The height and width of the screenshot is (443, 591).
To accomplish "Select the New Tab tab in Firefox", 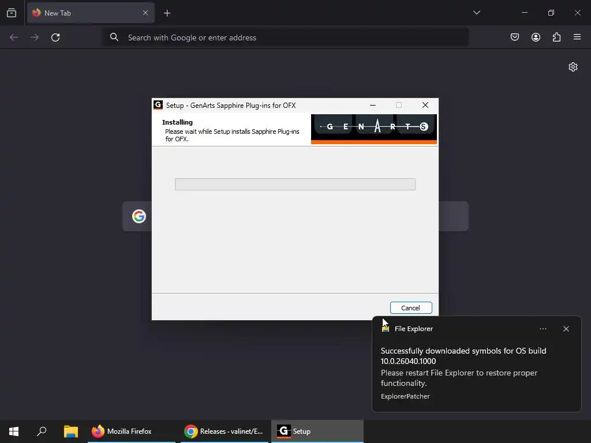I will (91, 13).
